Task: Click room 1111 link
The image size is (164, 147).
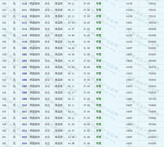Action: point(24,10)
